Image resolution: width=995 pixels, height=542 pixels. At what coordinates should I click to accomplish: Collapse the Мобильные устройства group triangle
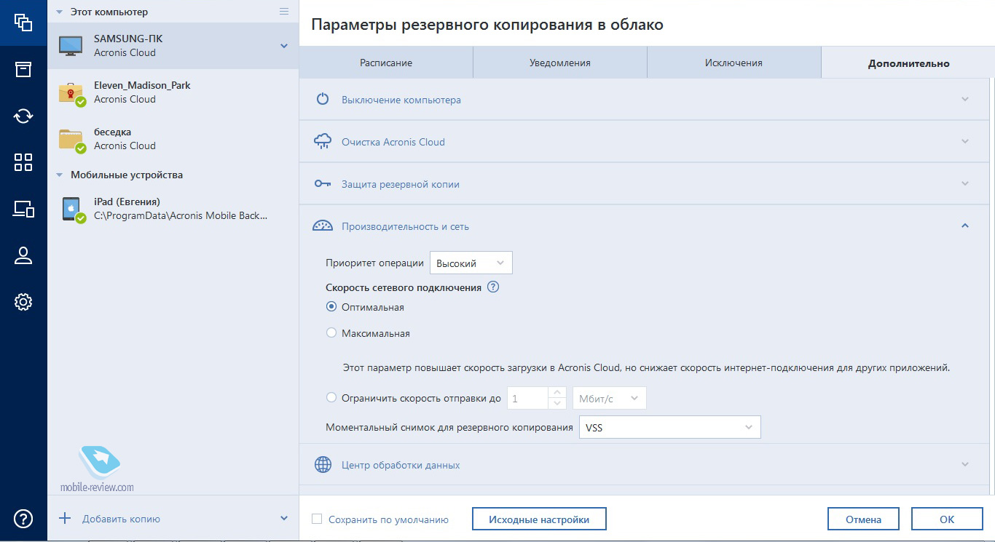(60, 175)
